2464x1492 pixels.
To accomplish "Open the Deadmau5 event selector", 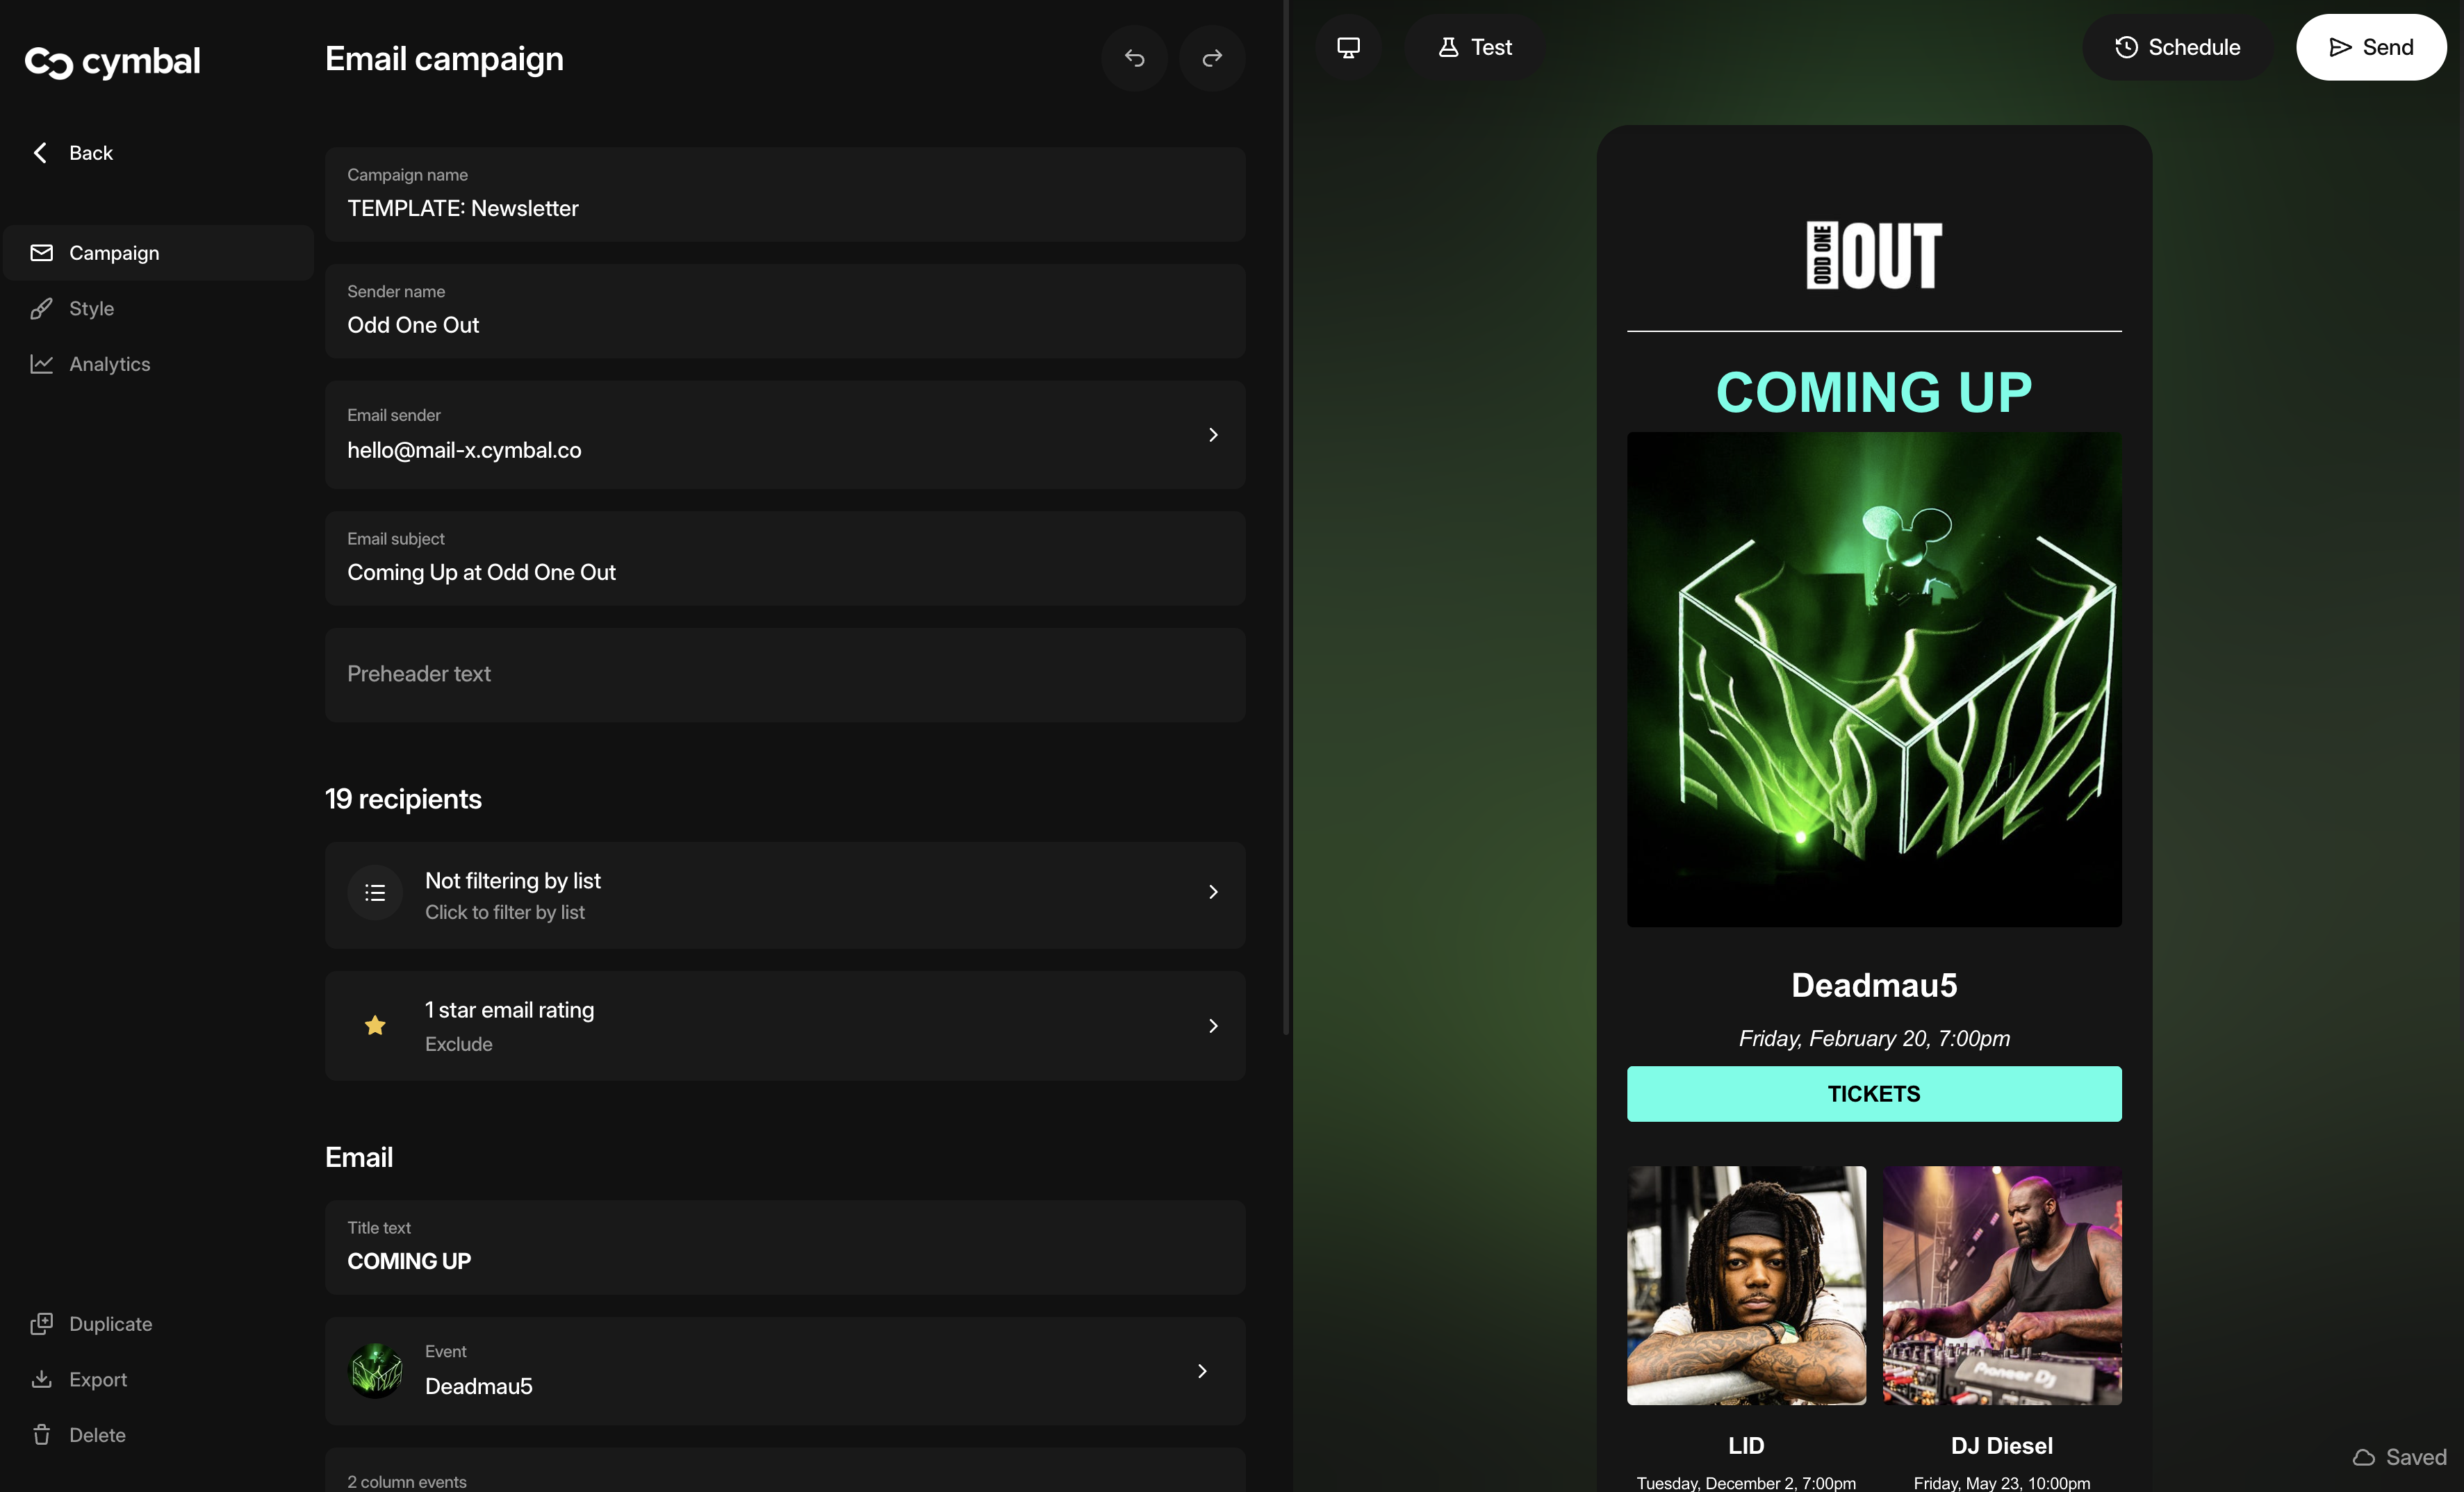I will tap(785, 1371).
